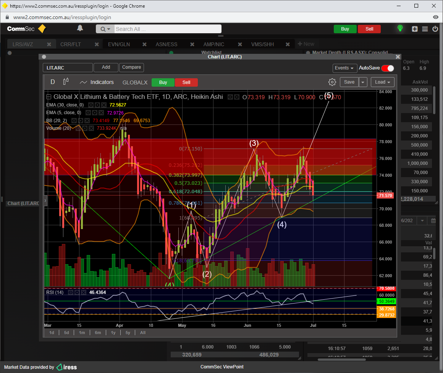The width and height of the screenshot is (443, 373).
Task: Expand the left drawing toolbar arrow
Action: click(x=45, y=201)
